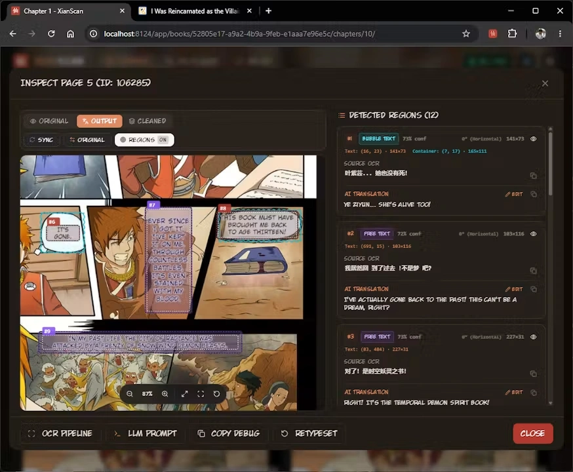This screenshot has width=573, height=472.
Task: Copy source OCR of region #1
Action: coord(534,176)
